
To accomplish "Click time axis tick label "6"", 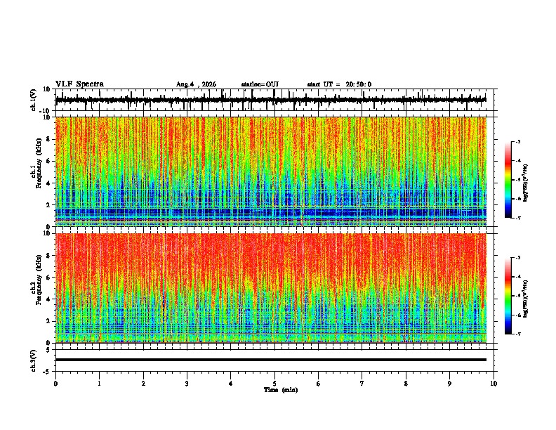I will tap(319, 383).
